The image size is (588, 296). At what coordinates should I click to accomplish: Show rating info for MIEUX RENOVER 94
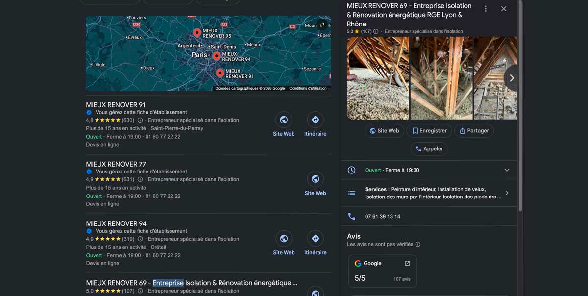click(x=140, y=239)
